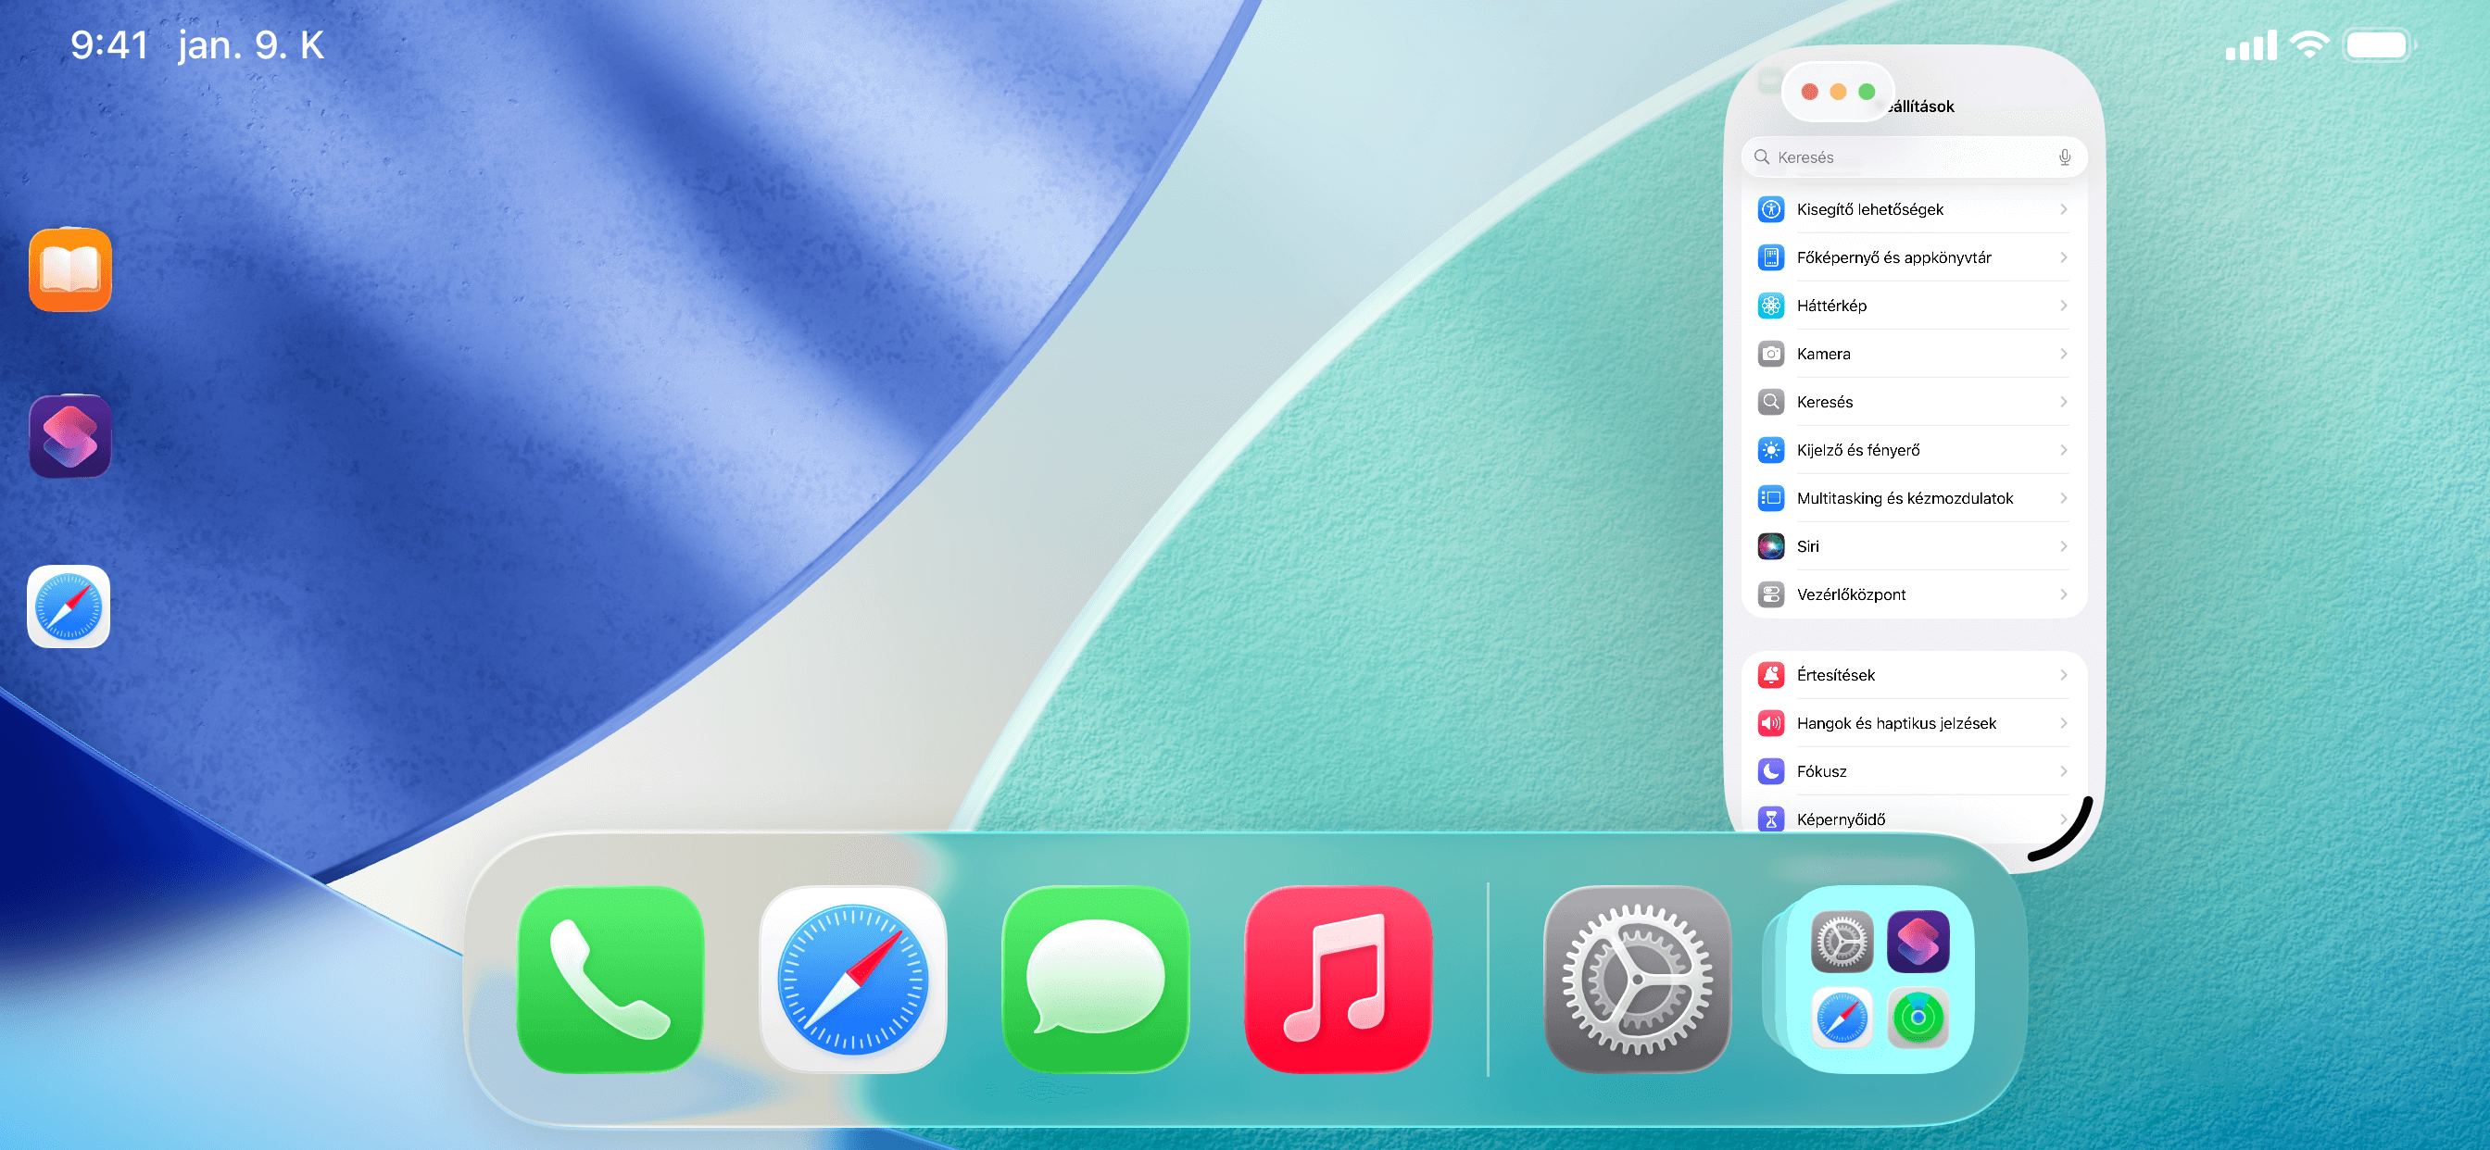Tap the microphone dictation icon in search
The height and width of the screenshot is (1150, 2490).
[x=2064, y=157]
